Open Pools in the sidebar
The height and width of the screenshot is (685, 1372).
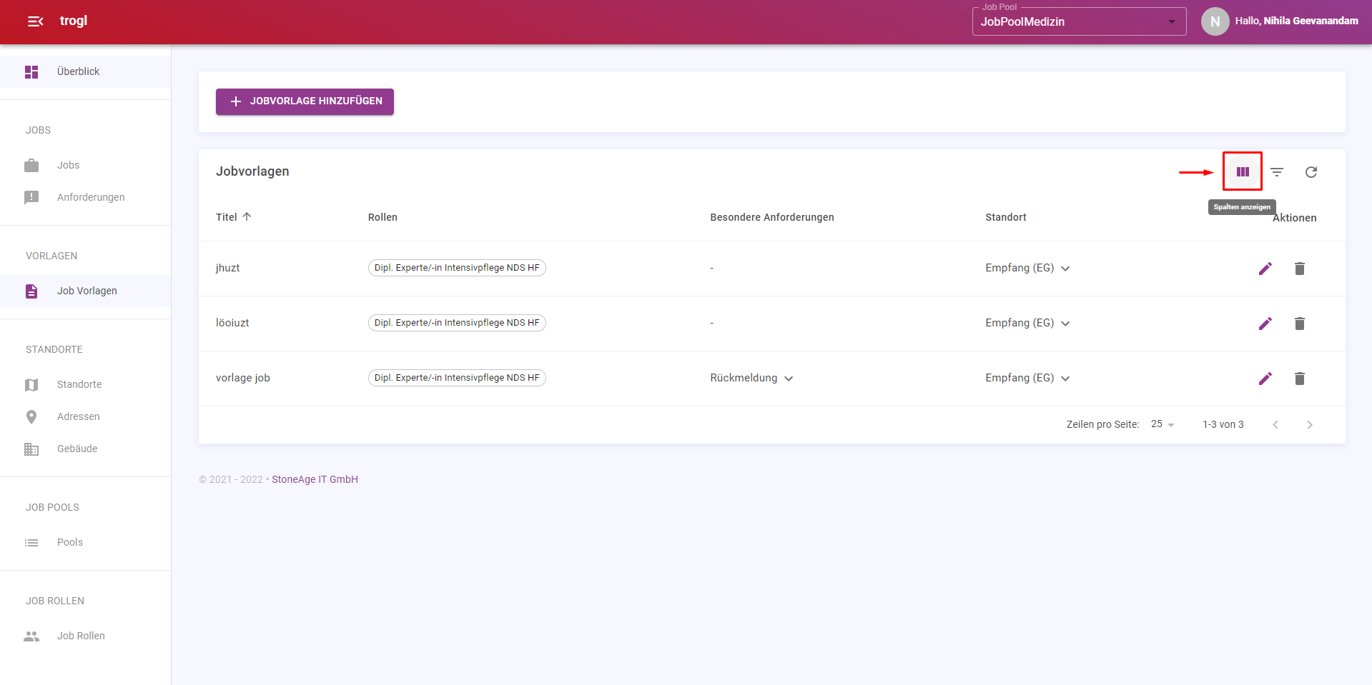[85, 542]
